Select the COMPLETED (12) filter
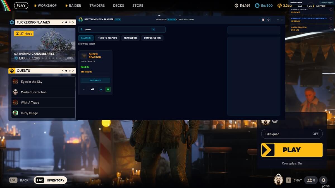This screenshot has height=188, width=335. pos(152,38)
